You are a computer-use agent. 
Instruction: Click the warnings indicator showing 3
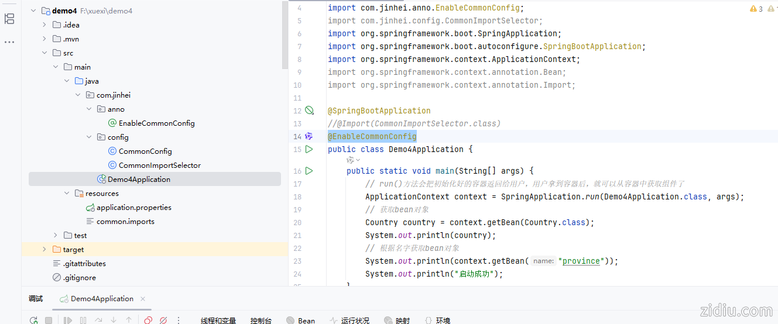[756, 9]
